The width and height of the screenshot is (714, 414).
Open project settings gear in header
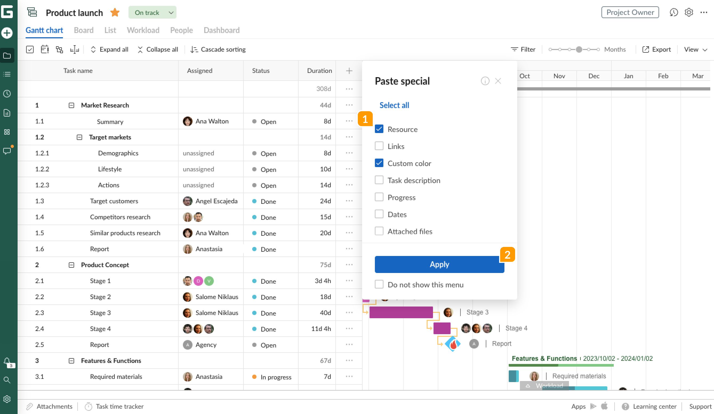pos(689,13)
